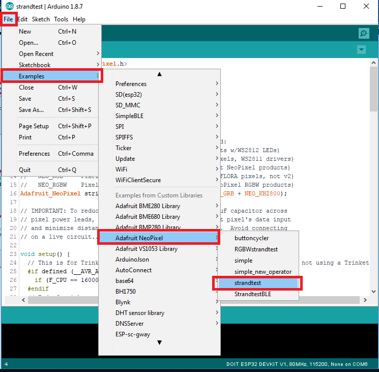Choose Save in File menu
This screenshot has height=372, width=379.
pos(50,99)
